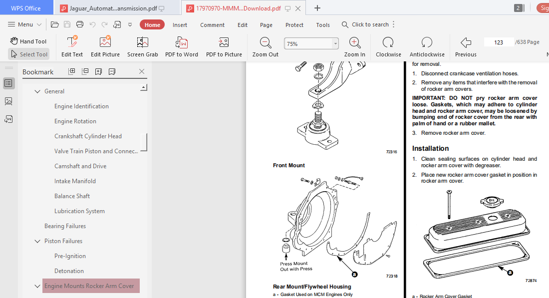The height and width of the screenshot is (298, 549).
Task: Open Detonation bookmark
Action: coord(69,271)
